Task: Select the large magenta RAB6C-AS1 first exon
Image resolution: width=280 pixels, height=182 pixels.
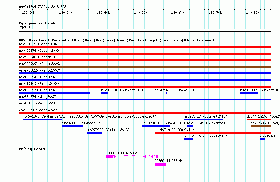Action: pyautogui.click(x=109, y=157)
